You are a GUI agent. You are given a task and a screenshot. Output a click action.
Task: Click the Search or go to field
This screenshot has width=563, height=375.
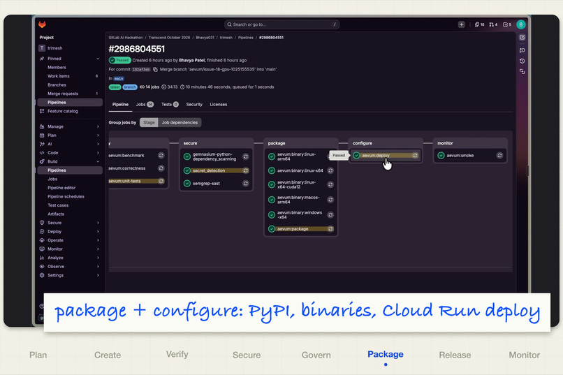pos(282,24)
